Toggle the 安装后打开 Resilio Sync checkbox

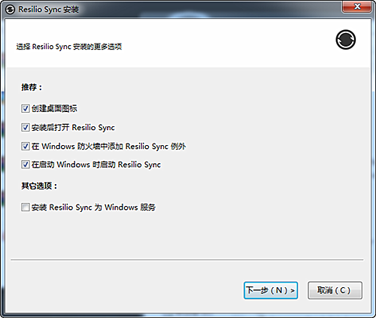(25, 127)
